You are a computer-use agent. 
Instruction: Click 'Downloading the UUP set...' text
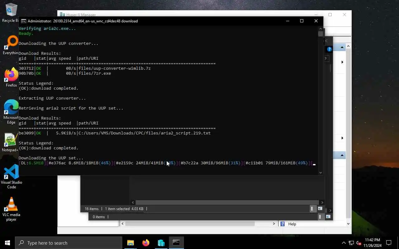(x=51, y=158)
